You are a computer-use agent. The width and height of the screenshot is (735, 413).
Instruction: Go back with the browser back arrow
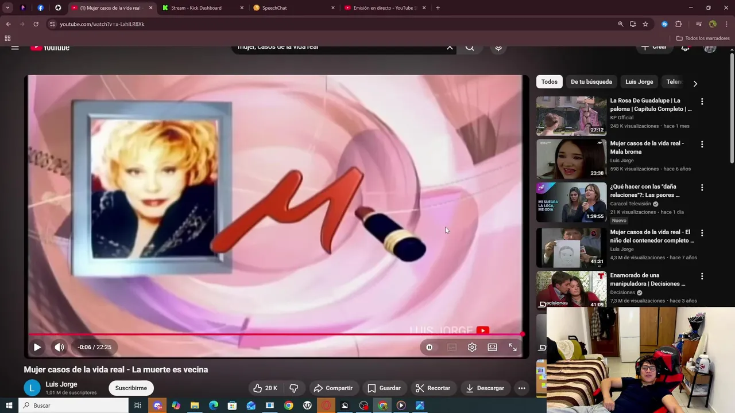pyautogui.click(x=8, y=24)
